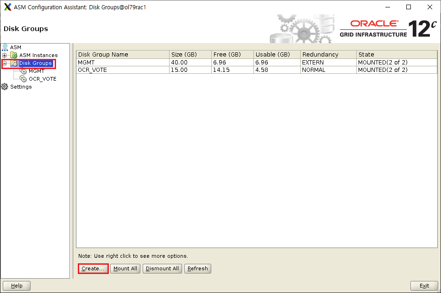Select the MGMT node in the tree
Image resolution: width=441 pixels, height=293 pixels.
click(x=37, y=71)
